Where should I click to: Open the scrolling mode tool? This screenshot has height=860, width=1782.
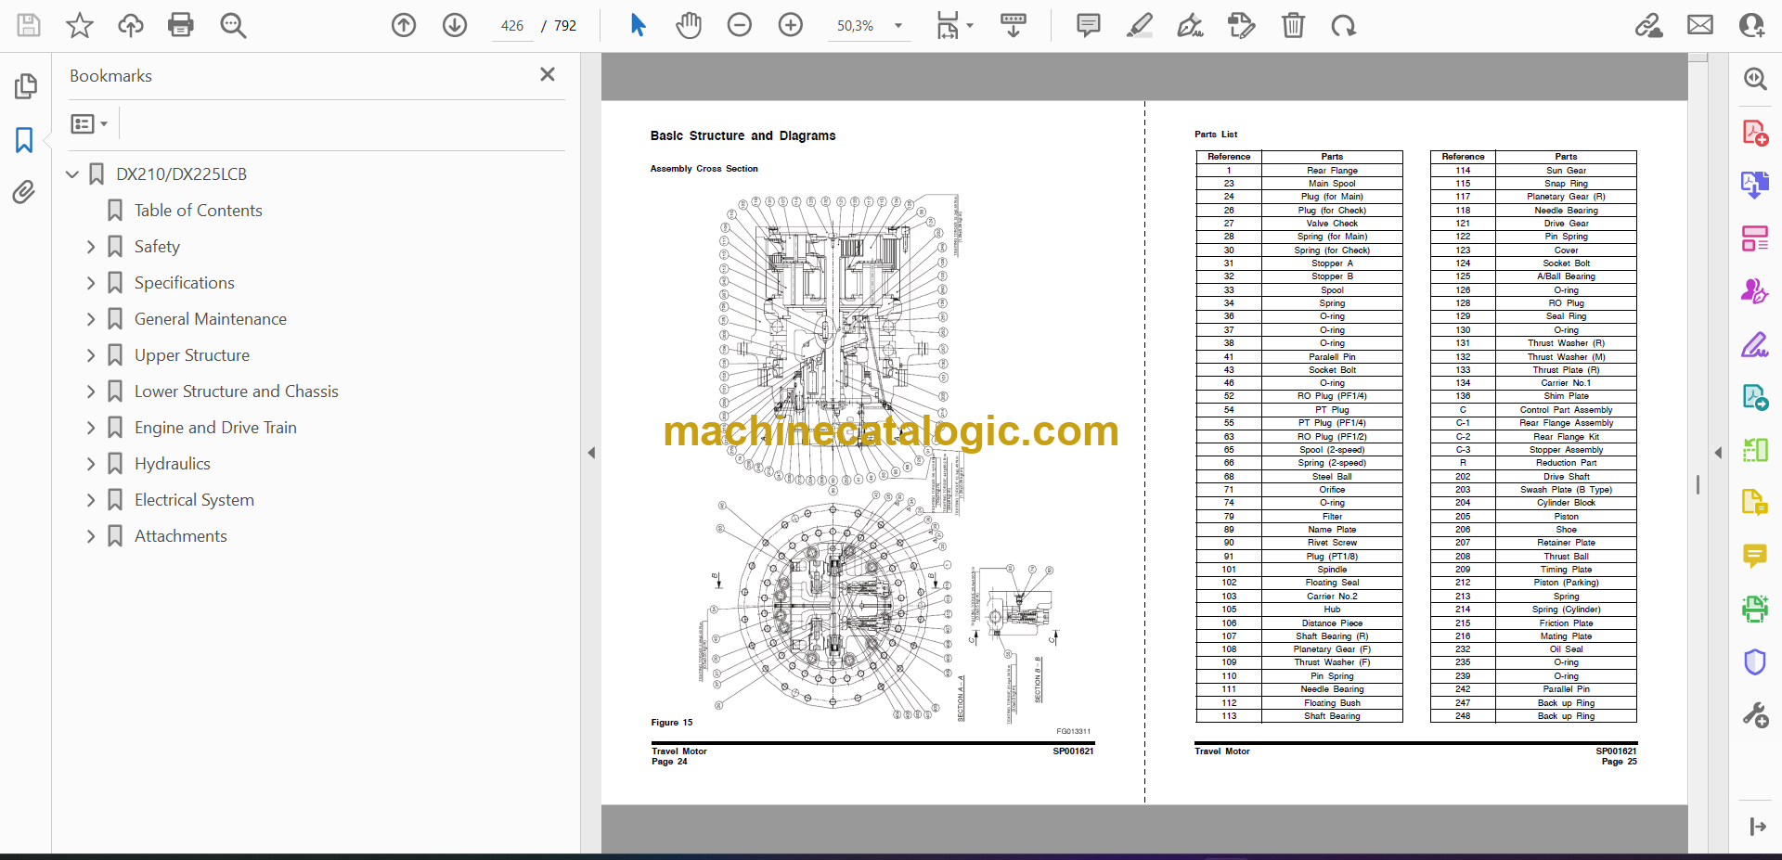tap(1014, 25)
